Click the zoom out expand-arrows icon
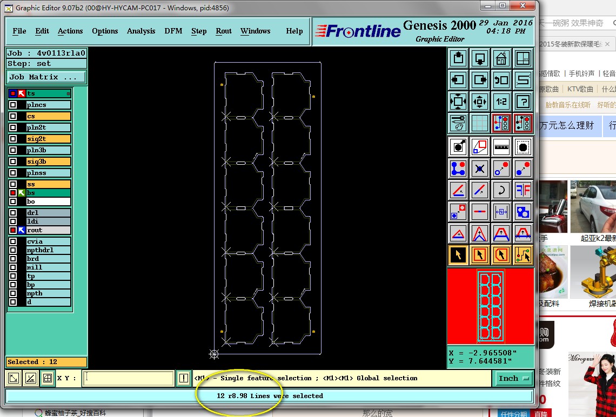 [x=458, y=102]
